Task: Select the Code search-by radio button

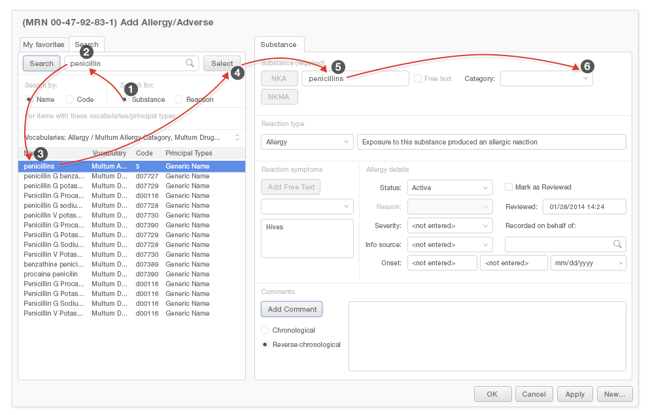Action: pos(70,99)
